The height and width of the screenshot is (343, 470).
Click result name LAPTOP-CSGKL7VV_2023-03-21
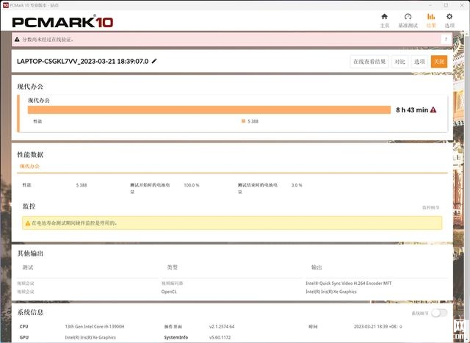(82, 61)
